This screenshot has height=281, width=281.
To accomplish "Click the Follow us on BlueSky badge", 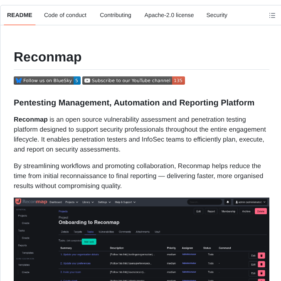I will [x=47, y=81].
